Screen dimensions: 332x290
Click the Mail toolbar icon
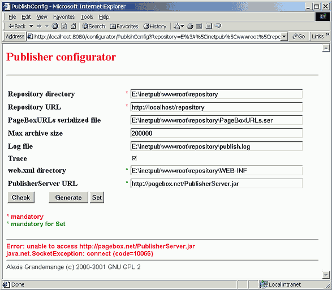(176, 26)
